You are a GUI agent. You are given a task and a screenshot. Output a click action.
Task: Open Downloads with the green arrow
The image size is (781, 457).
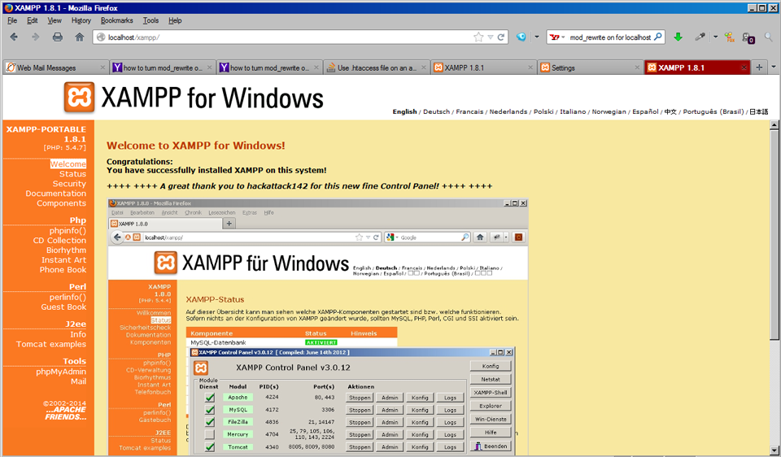(678, 37)
